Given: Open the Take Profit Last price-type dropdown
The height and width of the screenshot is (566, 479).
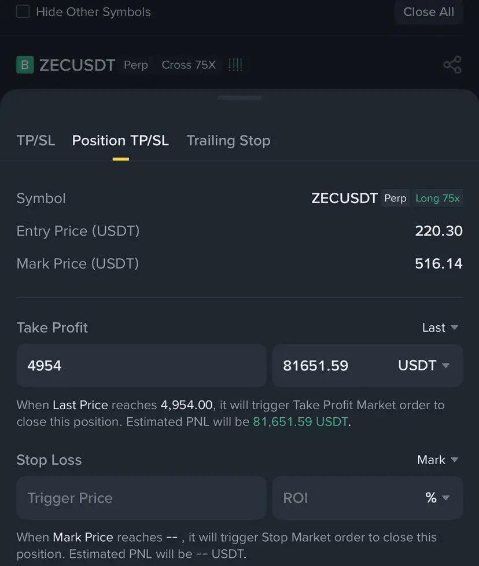Looking at the screenshot, I should pos(440,328).
